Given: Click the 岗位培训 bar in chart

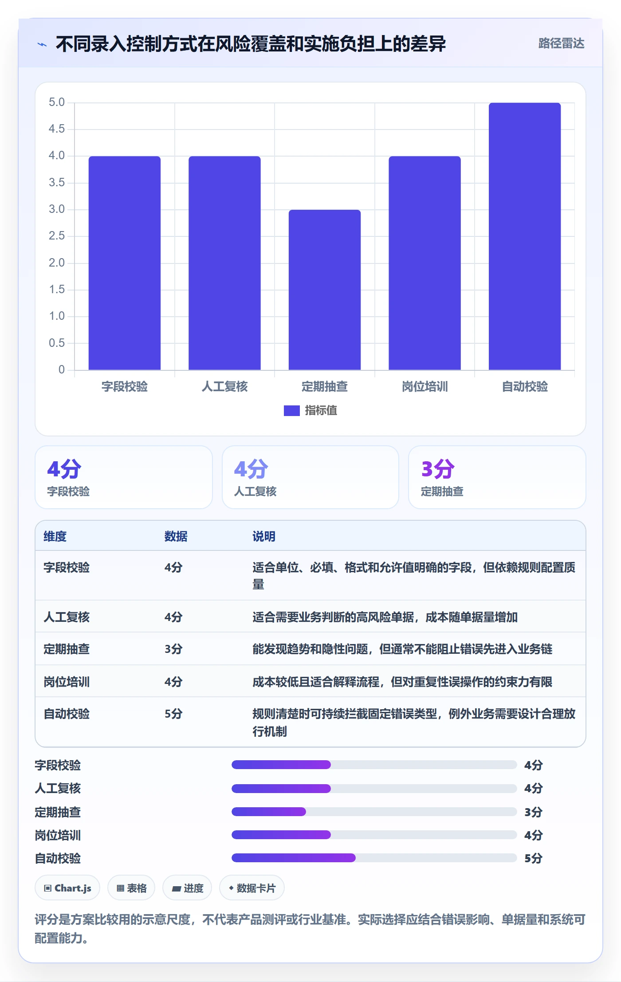Looking at the screenshot, I should point(424,263).
